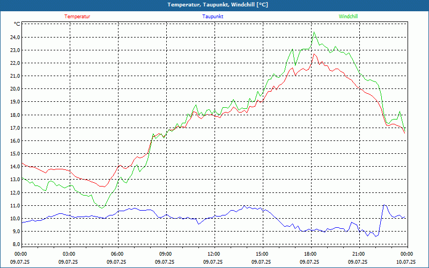
Task: Click the '21,0' y-axis value
Action: (x=15, y=76)
